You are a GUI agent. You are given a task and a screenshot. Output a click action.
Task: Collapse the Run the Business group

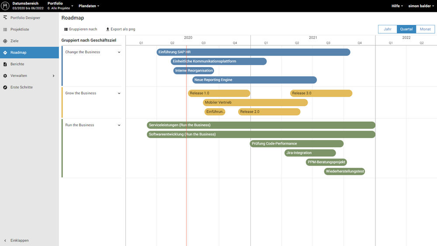click(119, 125)
